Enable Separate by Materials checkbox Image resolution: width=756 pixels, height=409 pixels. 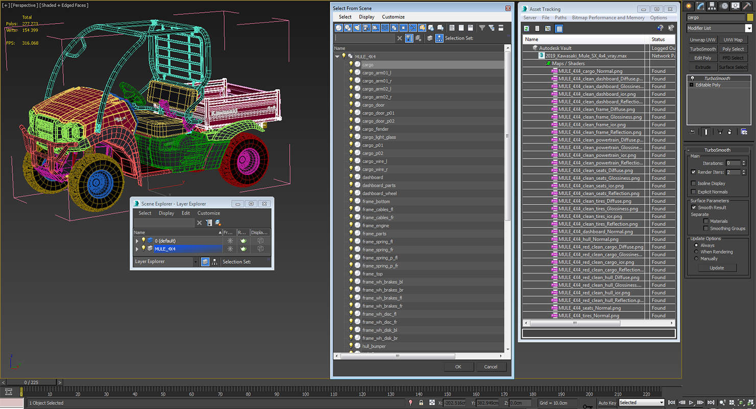706,221
